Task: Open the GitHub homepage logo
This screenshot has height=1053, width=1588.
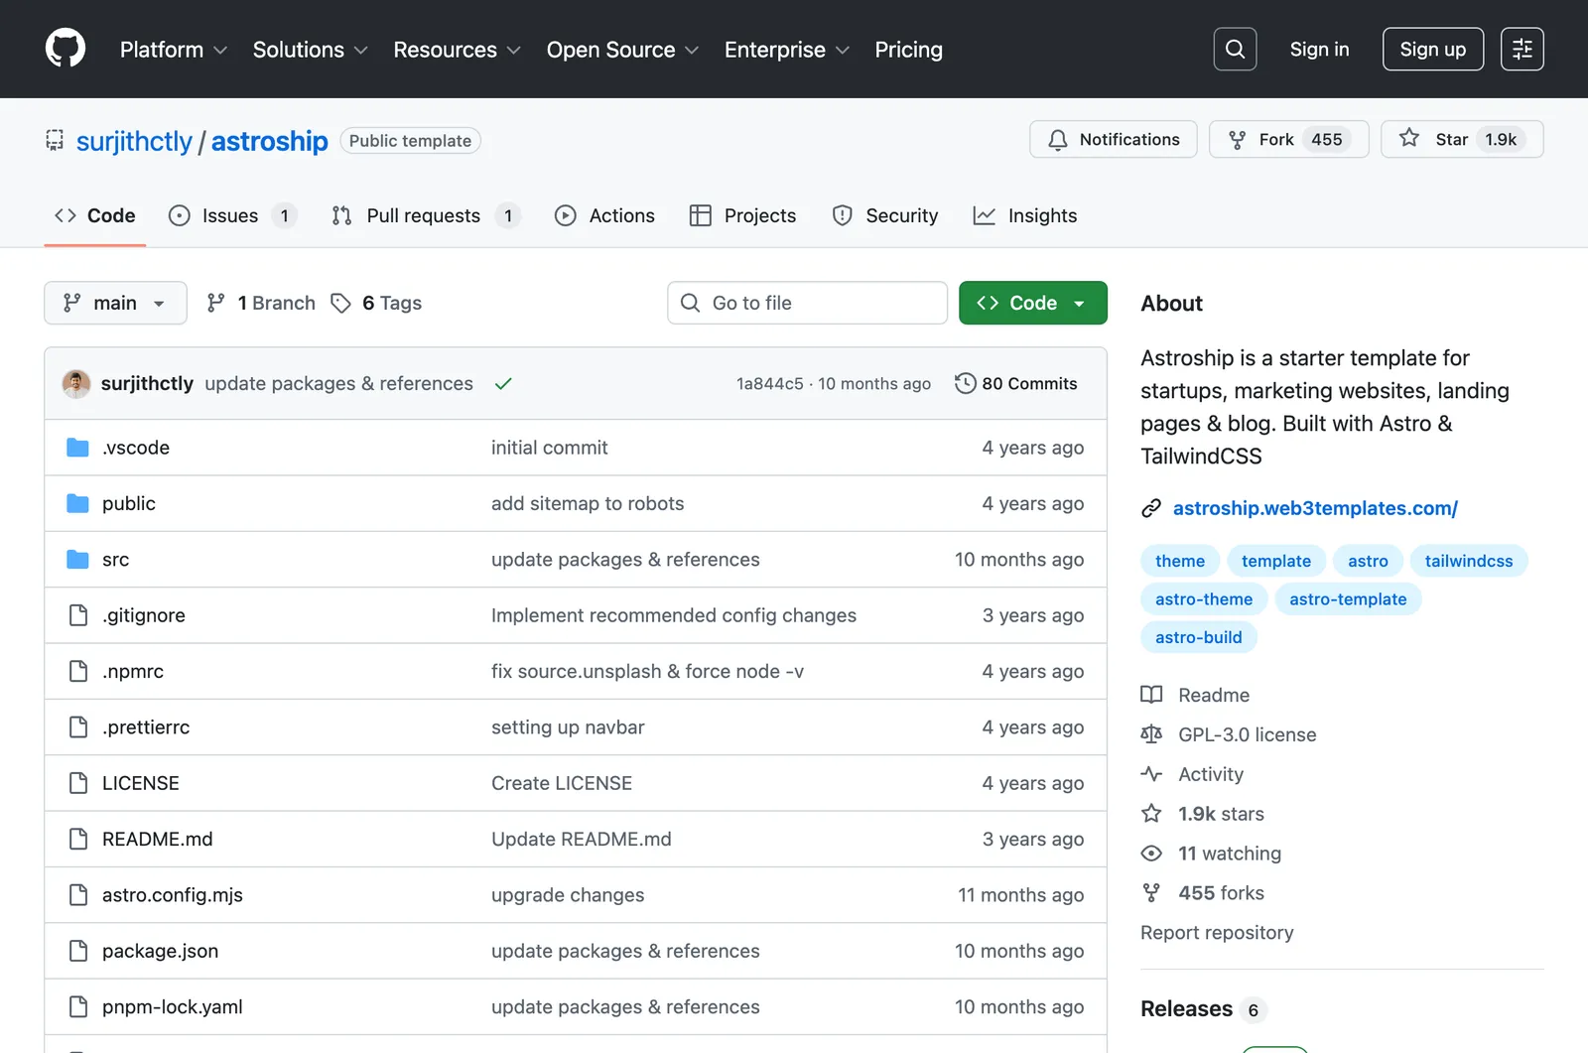Action: point(66,49)
